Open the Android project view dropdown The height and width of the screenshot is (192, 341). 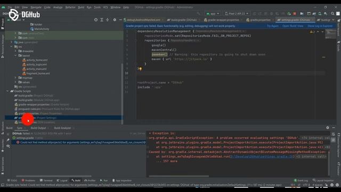click(x=17, y=20)
